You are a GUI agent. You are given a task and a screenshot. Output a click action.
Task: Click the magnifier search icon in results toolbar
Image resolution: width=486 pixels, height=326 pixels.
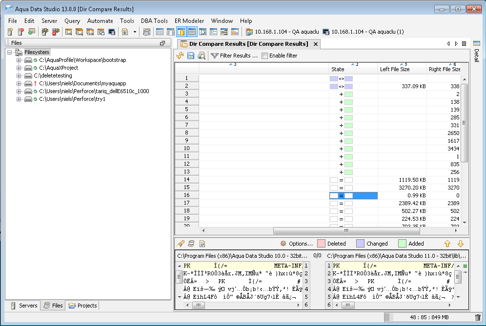click(x=202, y=56)
